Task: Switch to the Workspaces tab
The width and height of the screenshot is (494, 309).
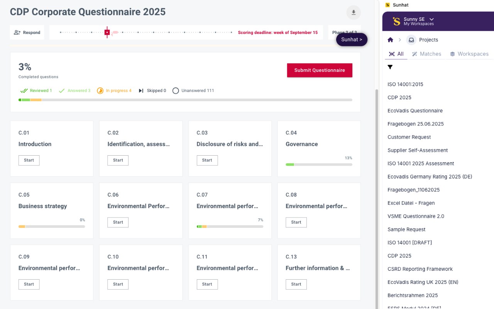Action: (x=469, y=54)
